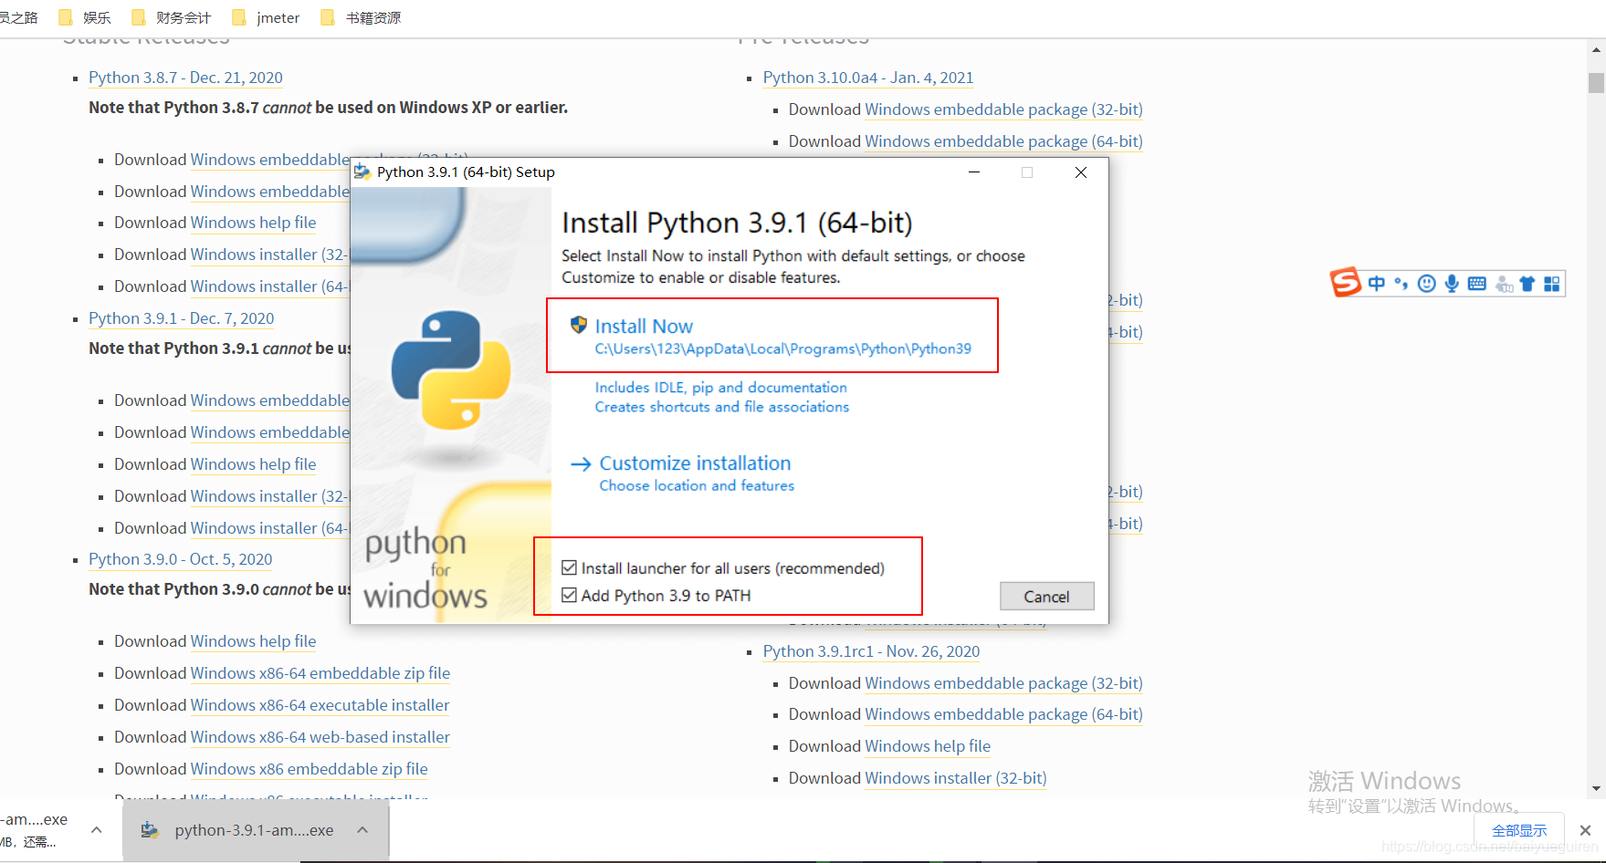Download Windows x86-64 executable installer
1606x863 pixels.
coord(320,705)
